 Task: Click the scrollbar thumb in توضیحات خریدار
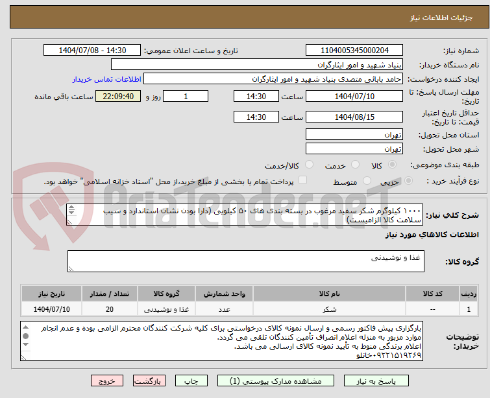[x=25, y=336]
